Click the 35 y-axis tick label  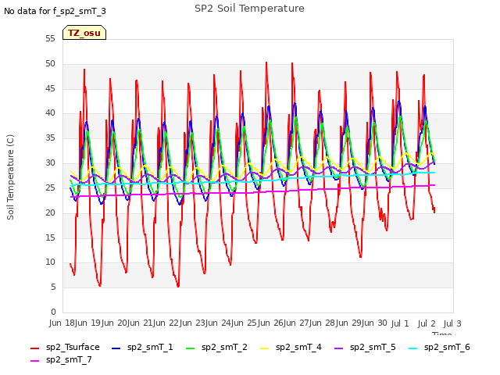coord(50,137)
